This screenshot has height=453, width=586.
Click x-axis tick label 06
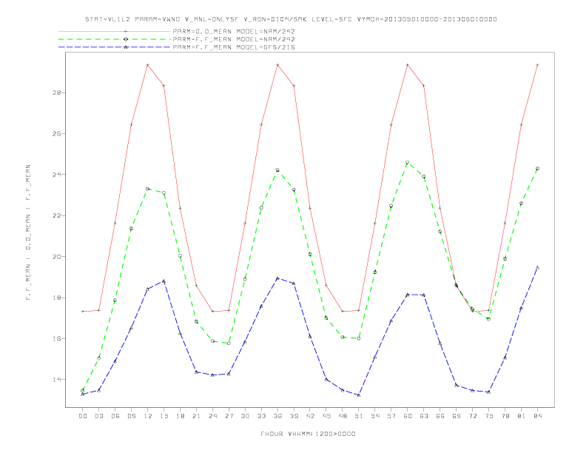click(x=115, y=416)
